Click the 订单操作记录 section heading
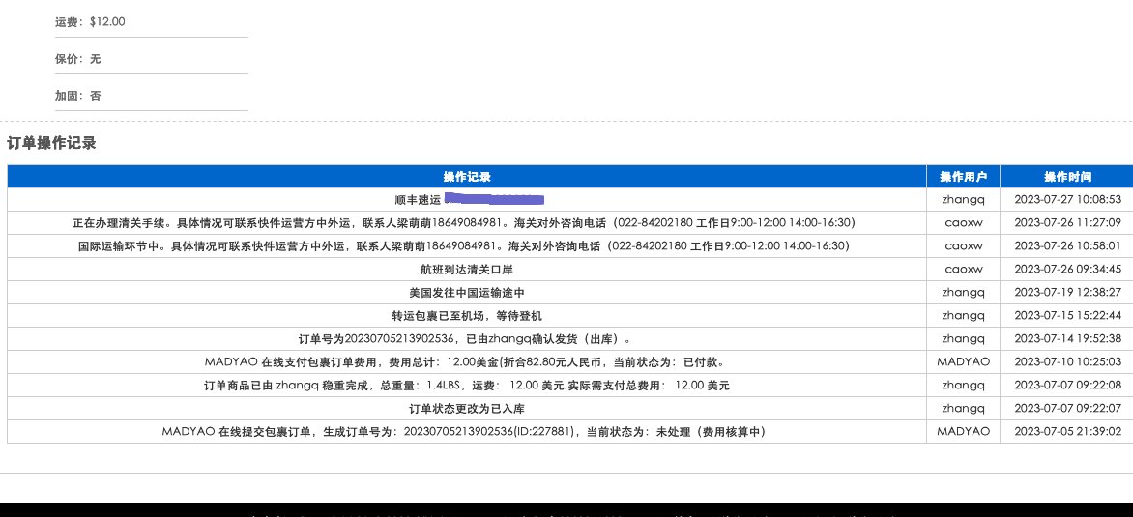 51,143
